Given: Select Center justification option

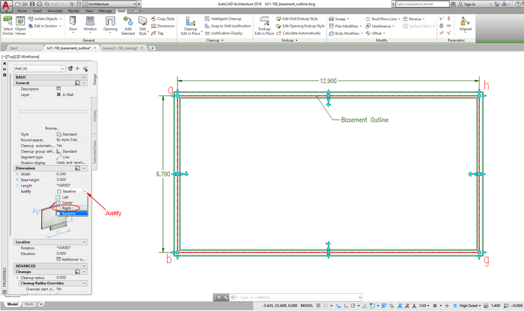Looking at the screenshot, I should (x=71, y=202).
